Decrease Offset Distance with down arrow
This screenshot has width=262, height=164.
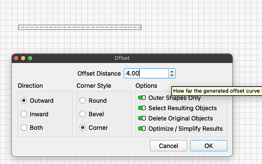[x=172, y=76]
